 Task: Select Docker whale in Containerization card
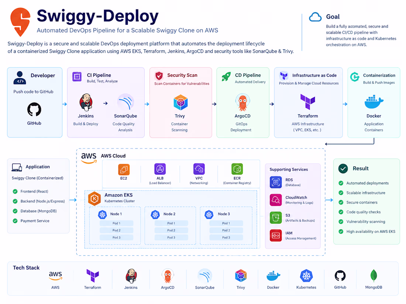tap(374, 102)
